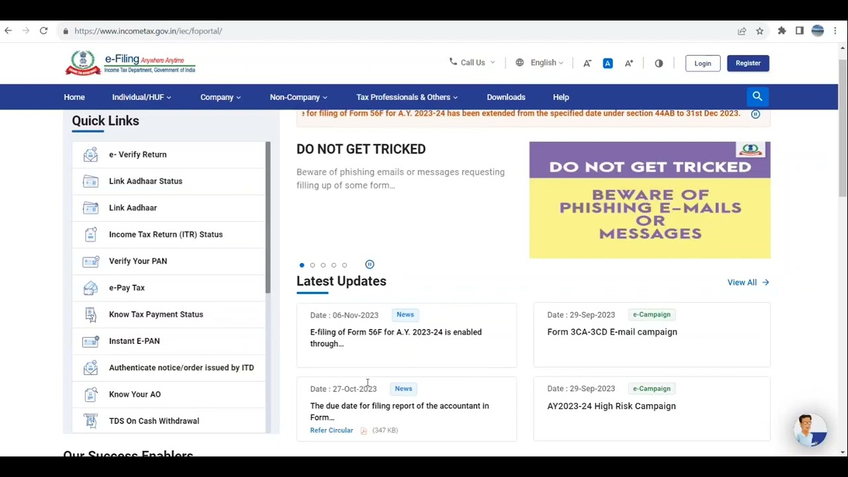Open the Instant E-PAN quick link

(x=169, y=341)
